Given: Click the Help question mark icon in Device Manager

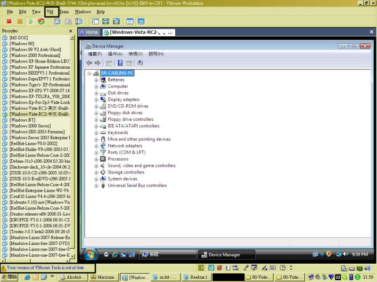Looking at the screenshot, I should (120, 63).
